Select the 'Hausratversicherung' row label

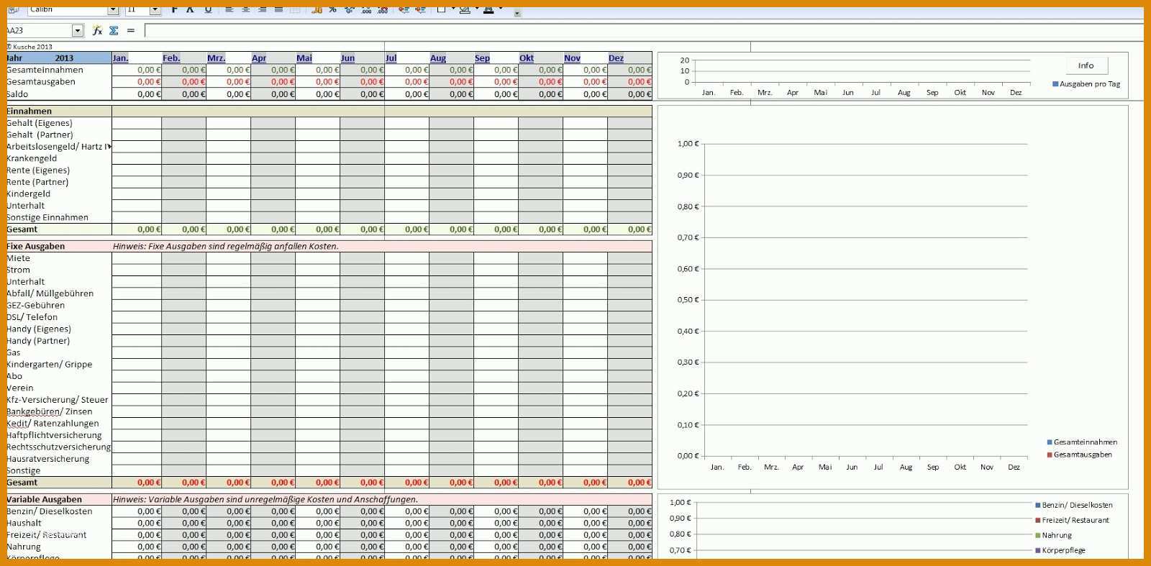pos(48,459)
